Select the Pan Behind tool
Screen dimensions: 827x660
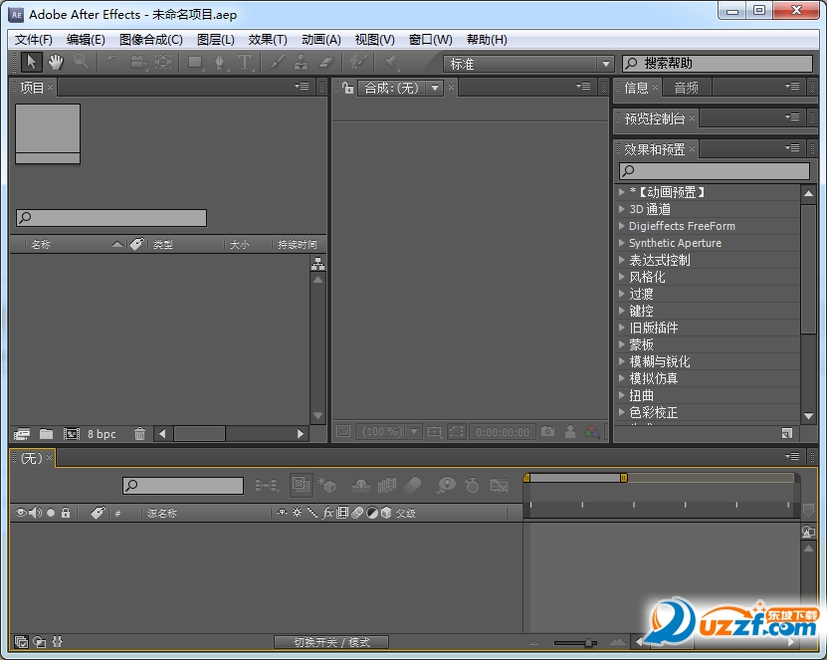click(163, 63)
